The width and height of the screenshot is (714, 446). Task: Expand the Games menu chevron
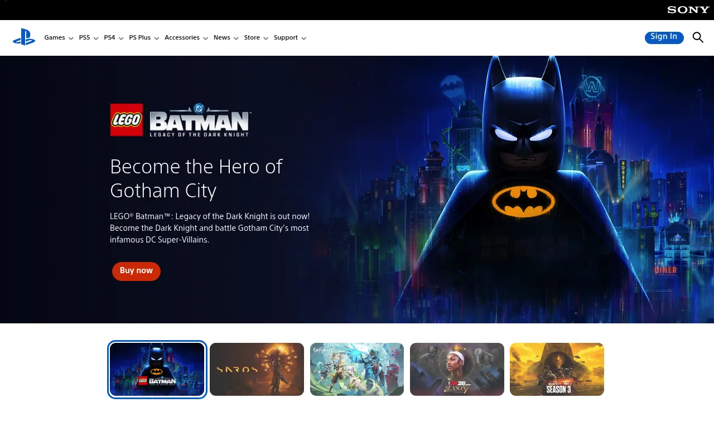click(x=71, y=38)
